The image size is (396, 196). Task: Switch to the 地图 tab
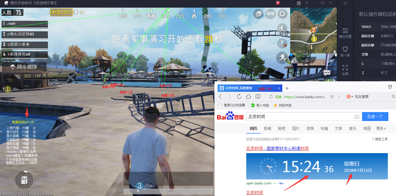pyautogui.click(x=367, y=128)
